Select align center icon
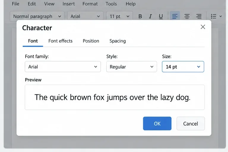228x152 pixels. pyautogui.click(x=187, y=16)
